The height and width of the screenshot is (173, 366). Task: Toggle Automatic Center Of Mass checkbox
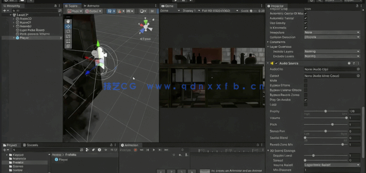pyautogui.click(x=306, y=14)
